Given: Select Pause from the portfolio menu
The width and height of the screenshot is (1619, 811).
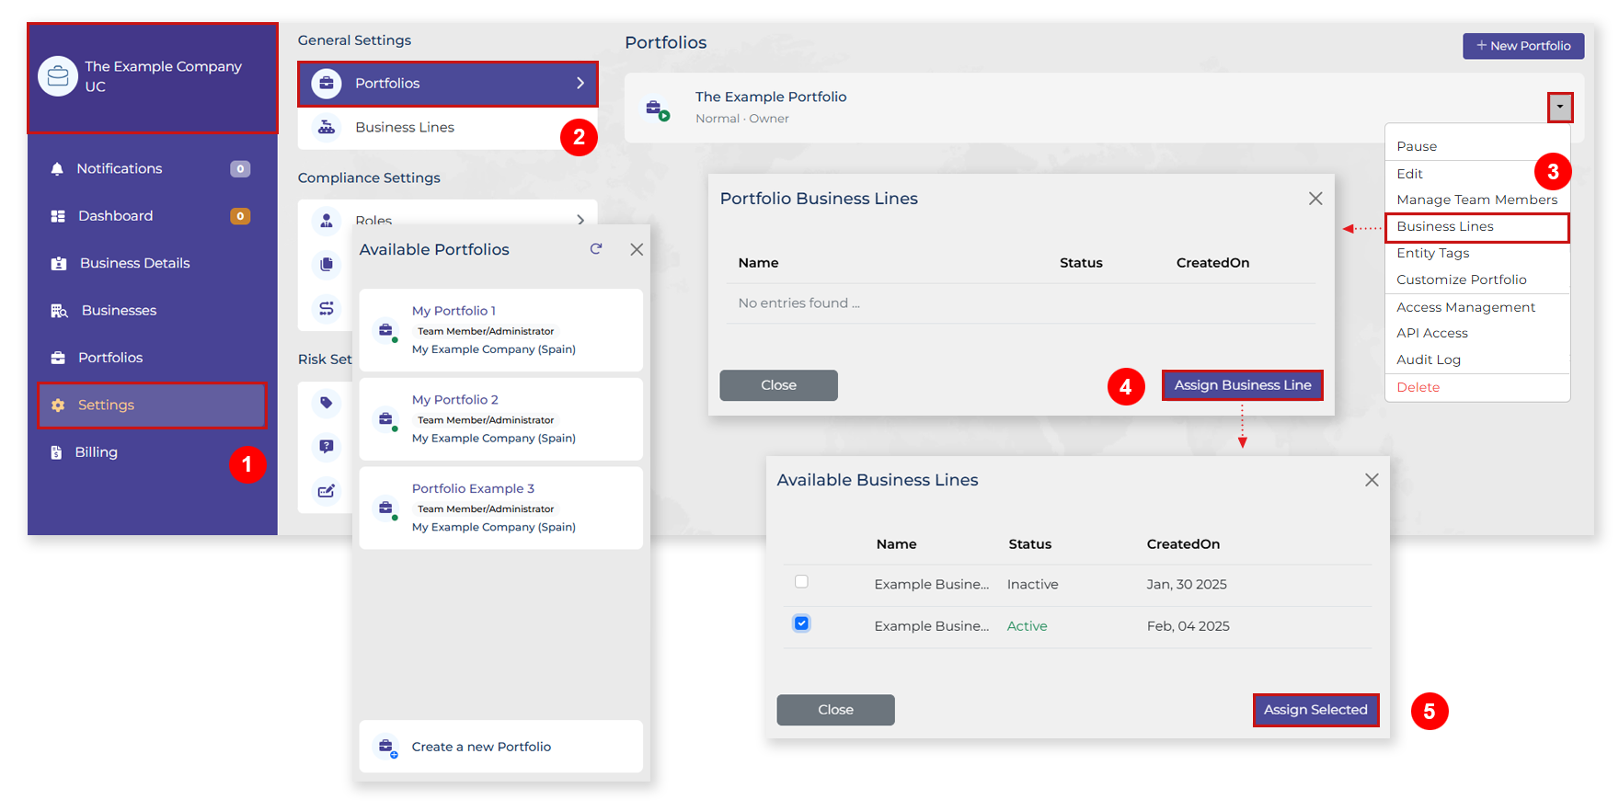Looking at the screenshot, I should click(x=1417, y=146).
